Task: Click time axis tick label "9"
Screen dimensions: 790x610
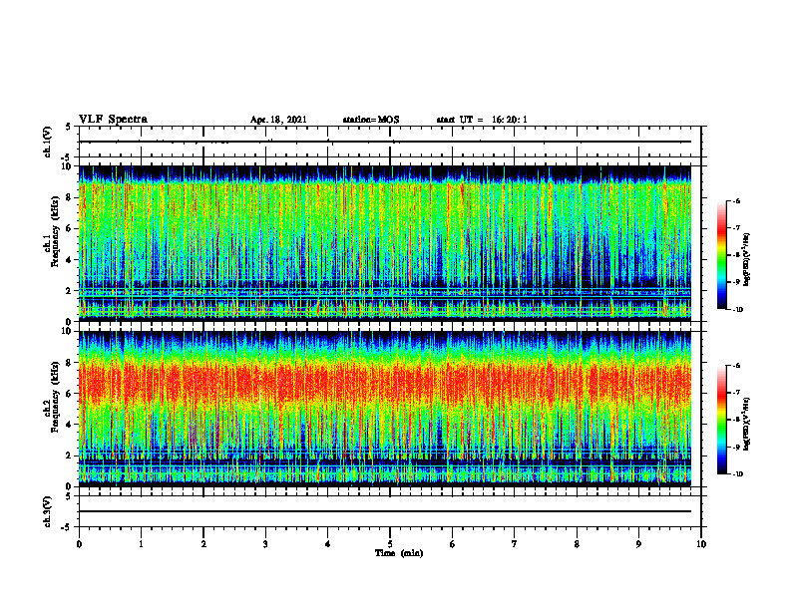Action: pos(638,544)
